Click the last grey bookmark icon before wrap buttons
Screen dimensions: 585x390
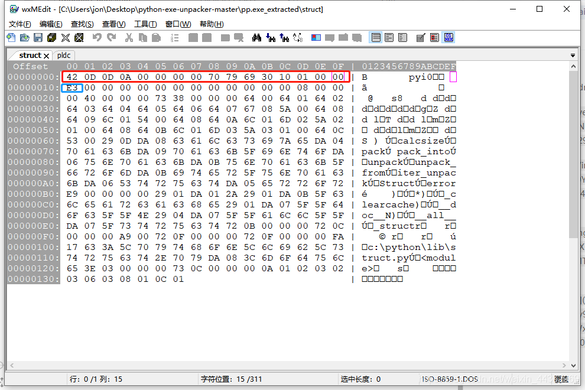pos(357,37)
